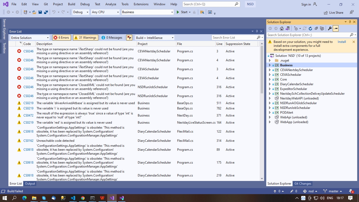Click the Install link in the notification

pyautogui.click(x=342, y=42)
